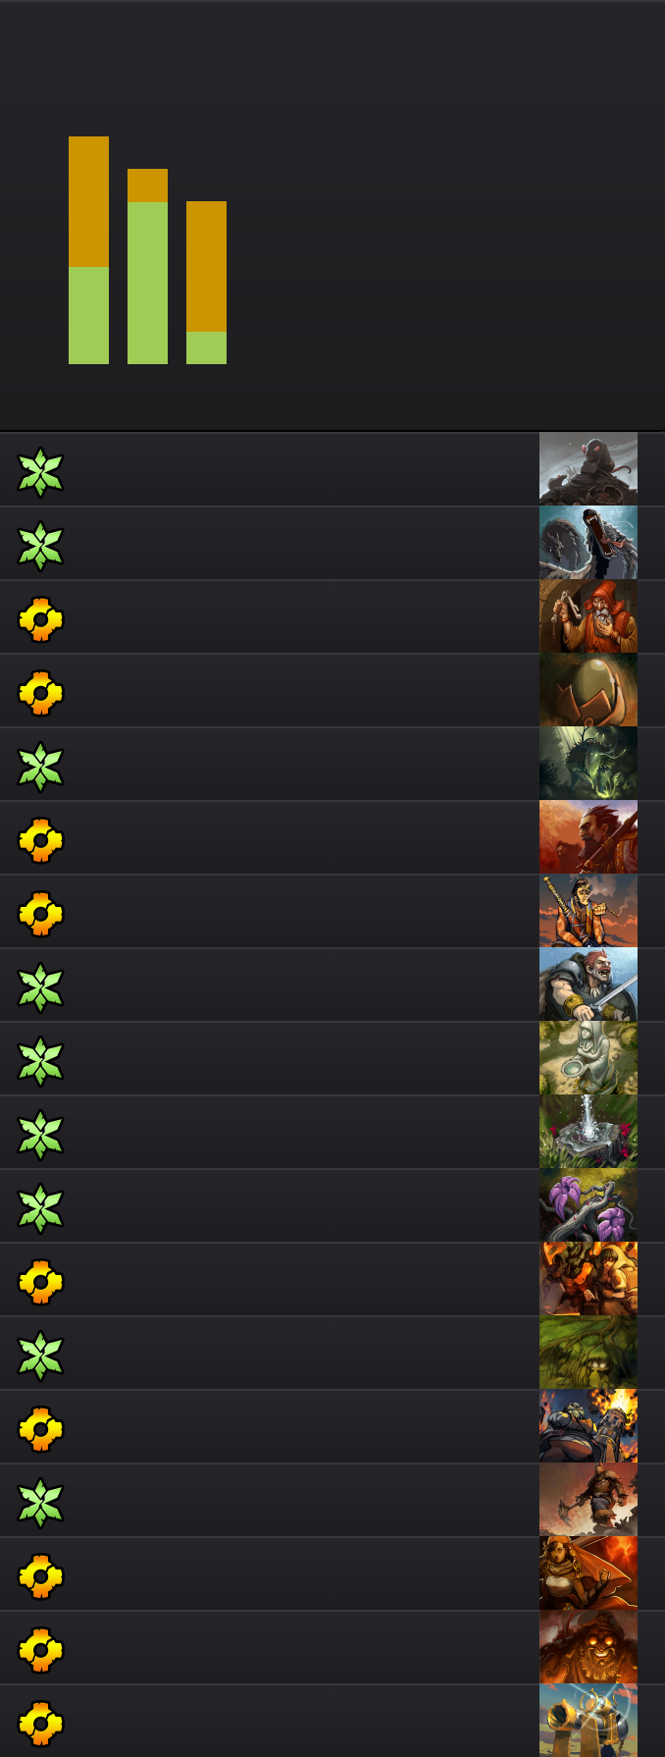Select the sword-wielding barbarian card thumbnail
This screenshot has width=665, height=1757.
point(588,985)
